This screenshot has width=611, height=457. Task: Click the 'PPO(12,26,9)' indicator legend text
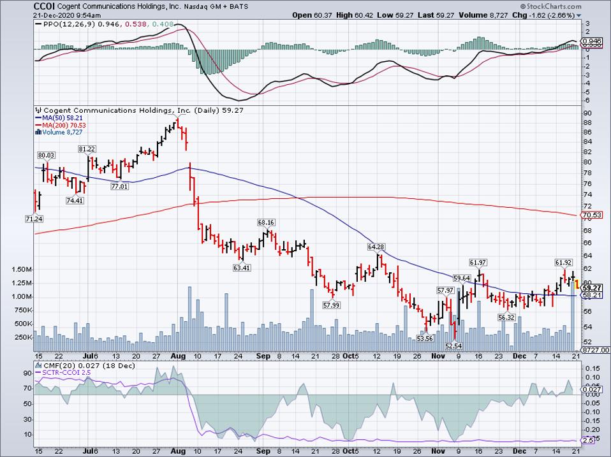70,24
